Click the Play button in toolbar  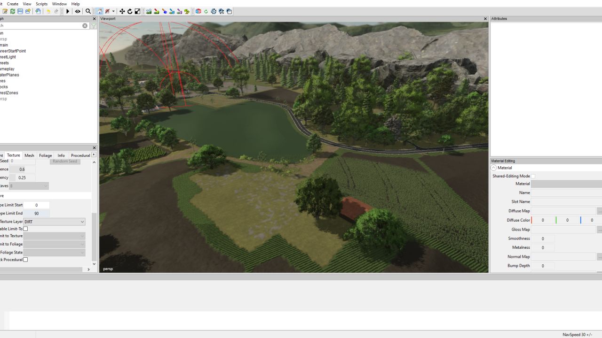tap(68, 11)
